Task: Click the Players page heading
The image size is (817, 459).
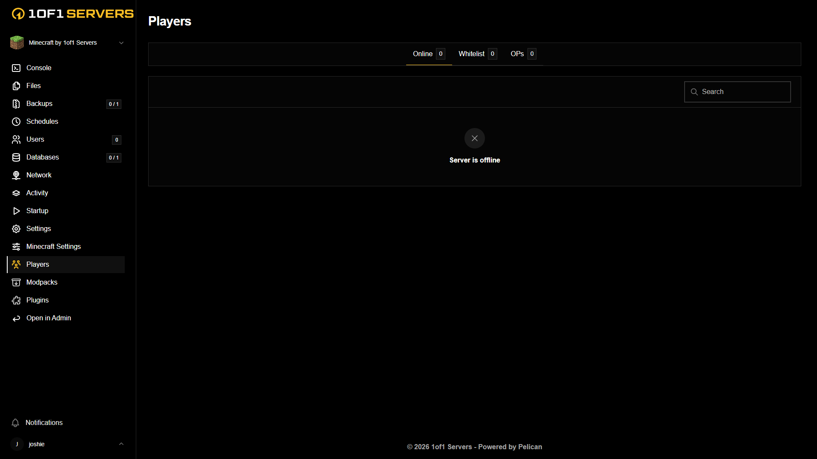Action: click(x=169, y=21)
